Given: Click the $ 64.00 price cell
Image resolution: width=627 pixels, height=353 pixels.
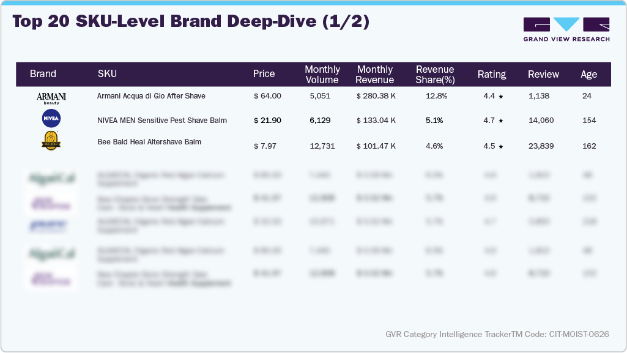Looking at the screenshot, I should 267,96.
